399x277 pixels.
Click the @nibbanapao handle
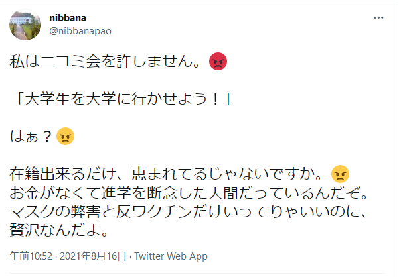click(x=80, y=30)
